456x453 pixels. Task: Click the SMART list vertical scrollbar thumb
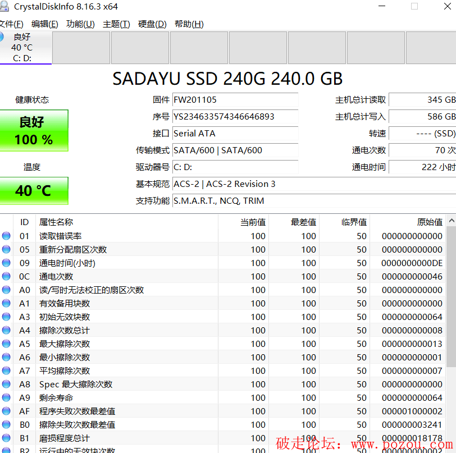452,296
